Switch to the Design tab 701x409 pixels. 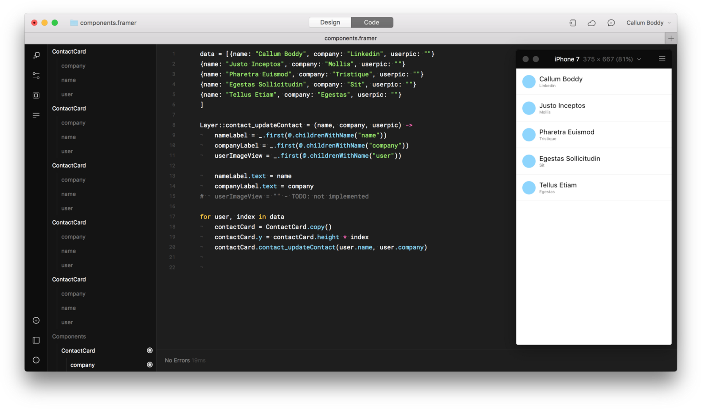pyautogui.click(x=330, y=23)
